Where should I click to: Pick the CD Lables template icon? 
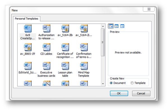coord(46,47)
